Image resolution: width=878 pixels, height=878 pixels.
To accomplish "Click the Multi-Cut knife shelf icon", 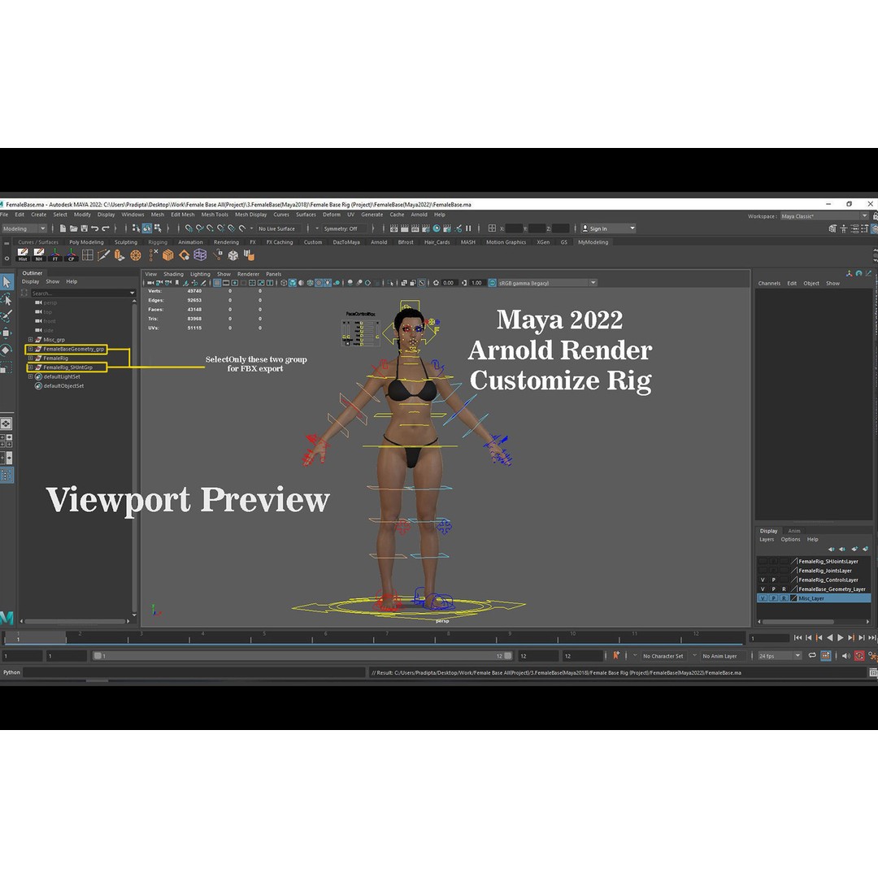I will (103, 255).
